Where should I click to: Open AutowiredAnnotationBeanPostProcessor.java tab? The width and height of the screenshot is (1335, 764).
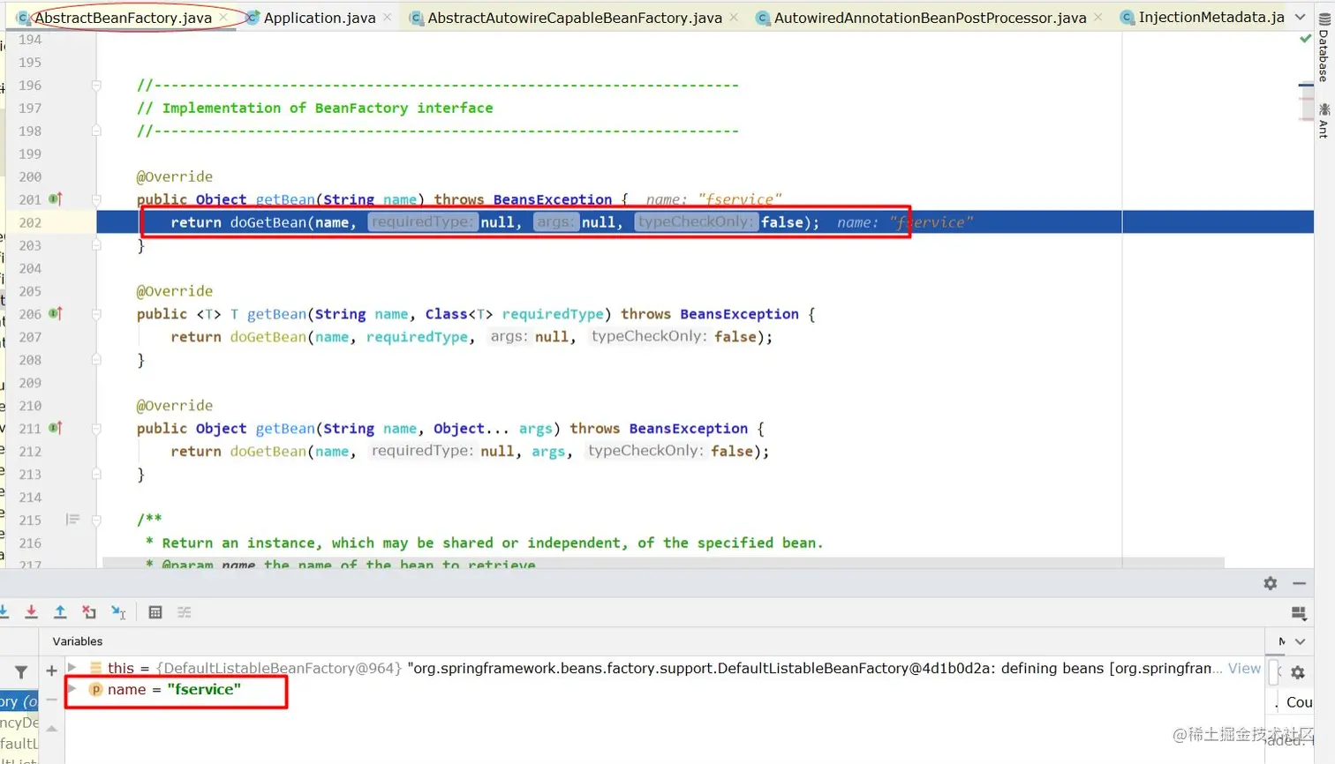[930, 17]
